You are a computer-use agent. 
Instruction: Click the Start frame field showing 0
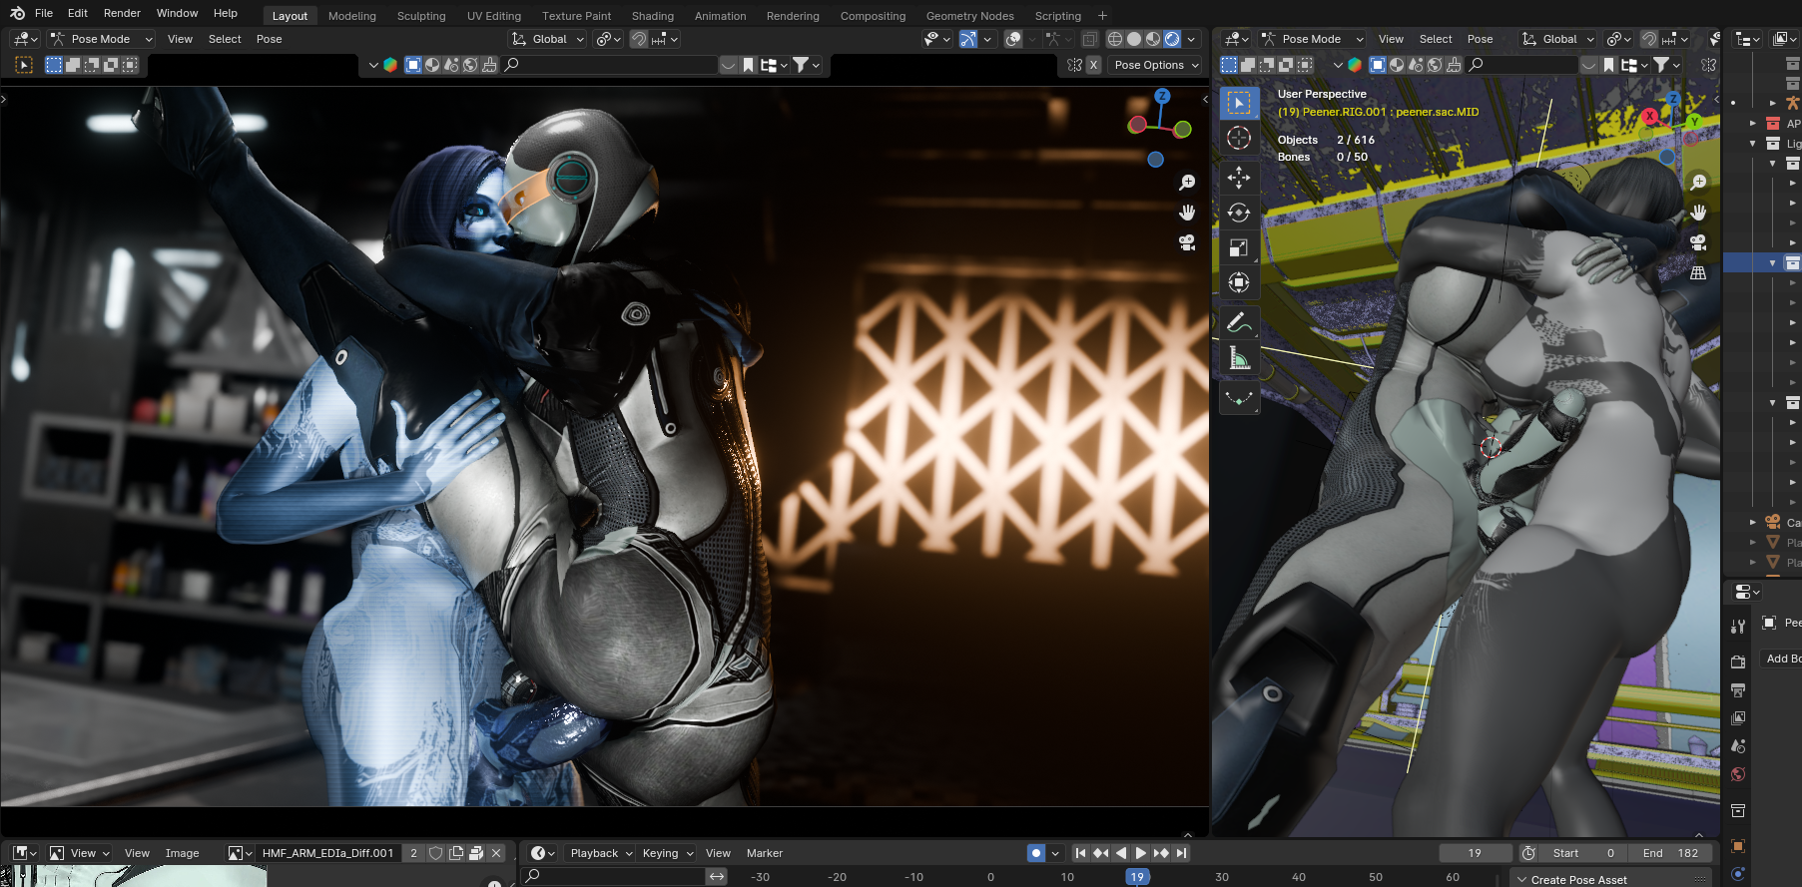(x=1583, y=853)
